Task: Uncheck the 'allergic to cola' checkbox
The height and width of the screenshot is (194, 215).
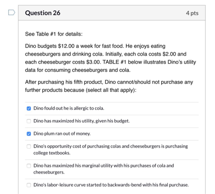Action: (x=29, y=109)
